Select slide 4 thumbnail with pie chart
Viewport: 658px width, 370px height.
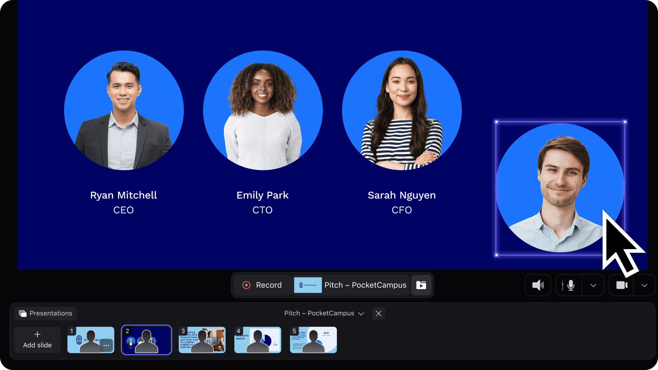pos(258,340)
